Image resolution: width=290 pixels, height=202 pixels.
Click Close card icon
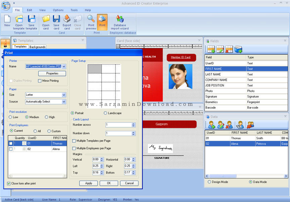[x=78, y=22]
